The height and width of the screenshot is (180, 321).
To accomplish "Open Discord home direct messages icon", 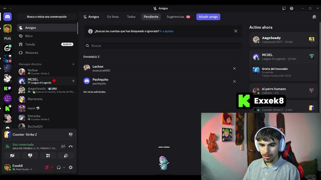I will 8,17.
